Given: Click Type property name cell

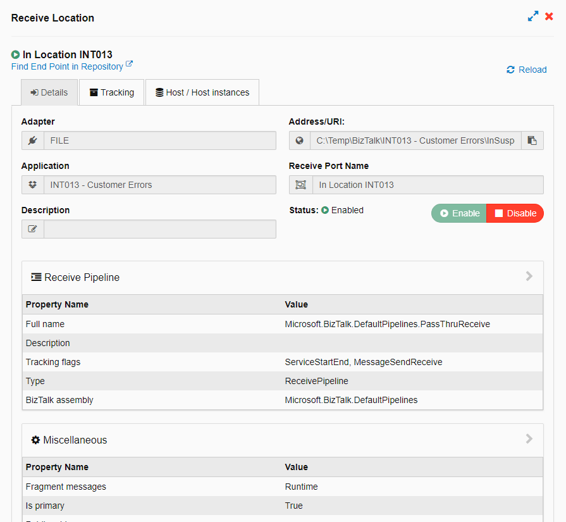Looking at the screenshot, I should [35, 381].
